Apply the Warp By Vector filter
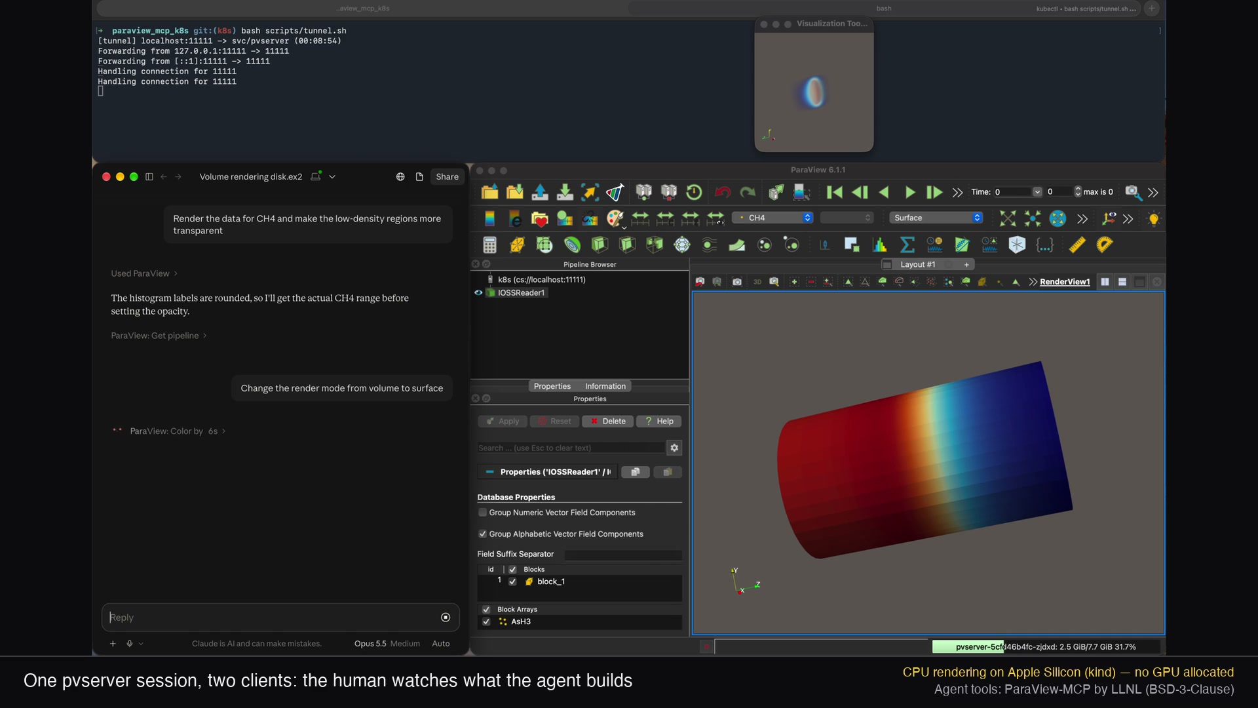This screenshot has width=1258, height=708. tap(737, 245)
